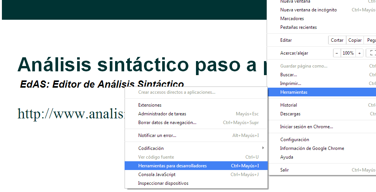Click the Copiar button
Image resolution: width=376 pixels, height=192 pixels.
click(x=355, y=40)
